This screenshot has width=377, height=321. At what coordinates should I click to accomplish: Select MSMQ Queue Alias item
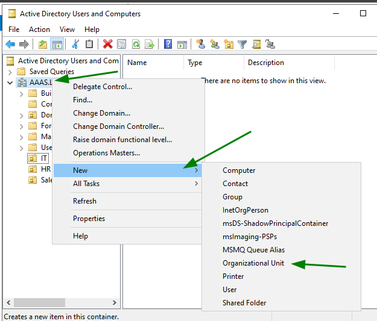pos(281,250)
